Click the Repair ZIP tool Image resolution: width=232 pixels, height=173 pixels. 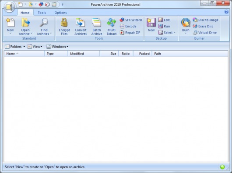(130, 33)
